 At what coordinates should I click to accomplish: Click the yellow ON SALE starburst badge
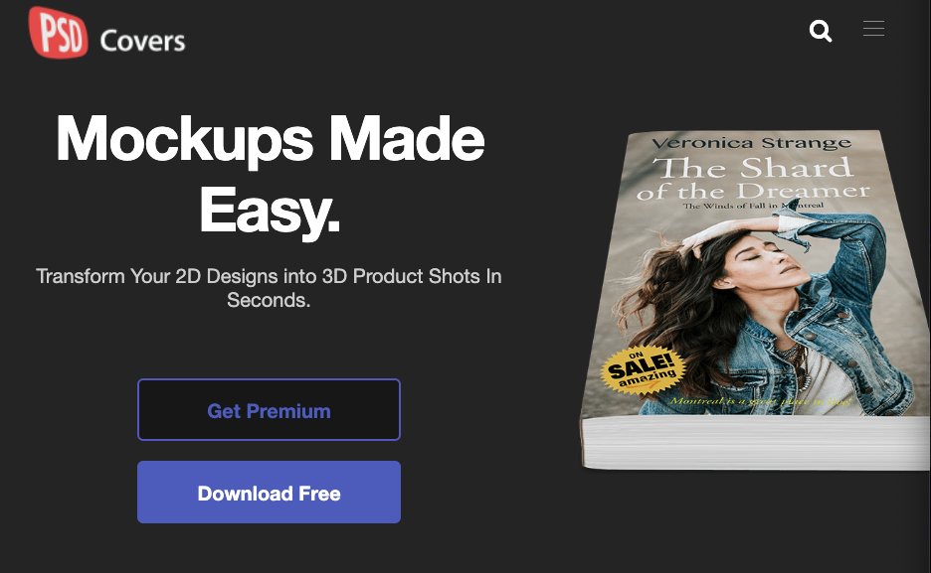tap(645, 371)
